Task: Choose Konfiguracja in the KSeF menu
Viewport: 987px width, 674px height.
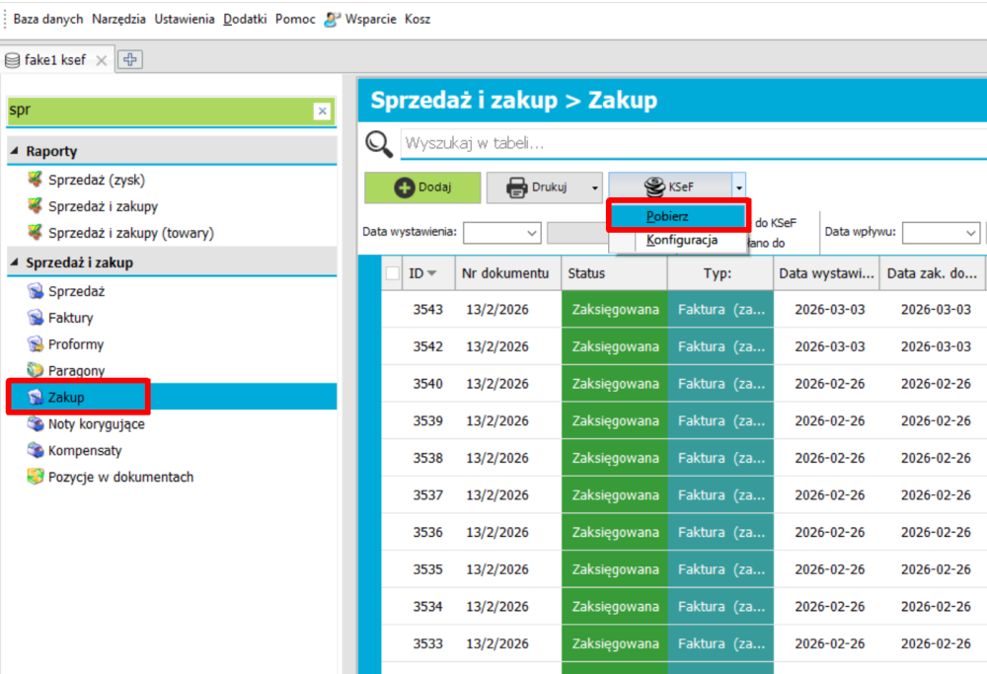Action: coord(681,240)
